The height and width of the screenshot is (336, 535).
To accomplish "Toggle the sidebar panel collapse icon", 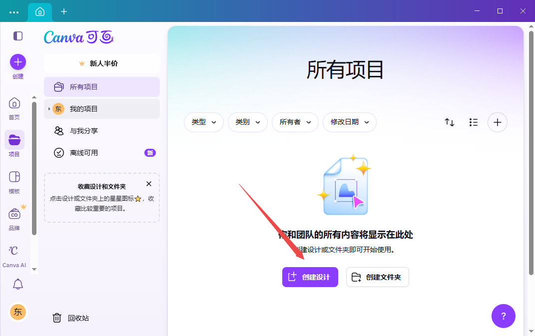I will [18, 36].
